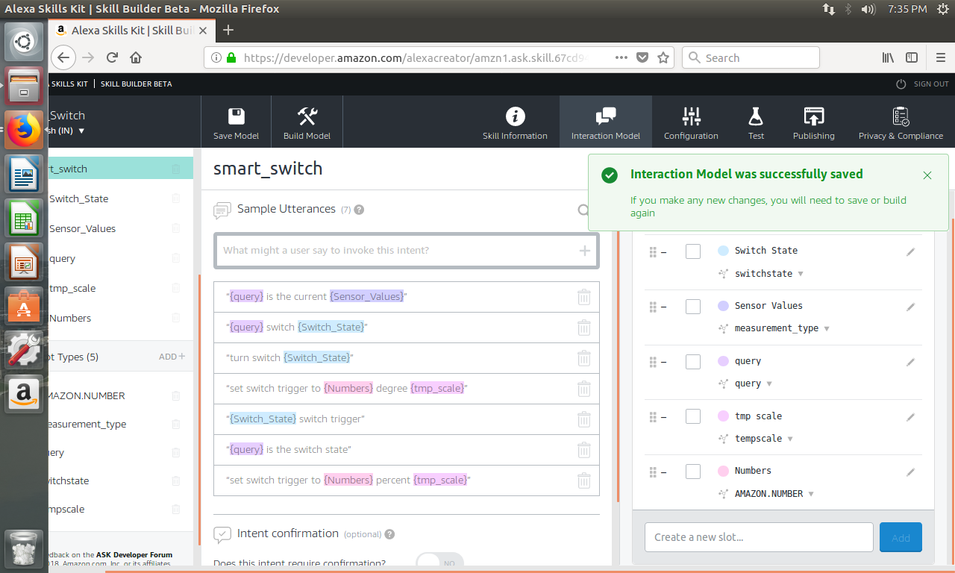Select Sensor_Values in the sidebar
This screenshot has width=955, height=573.
tap(82, 228)
